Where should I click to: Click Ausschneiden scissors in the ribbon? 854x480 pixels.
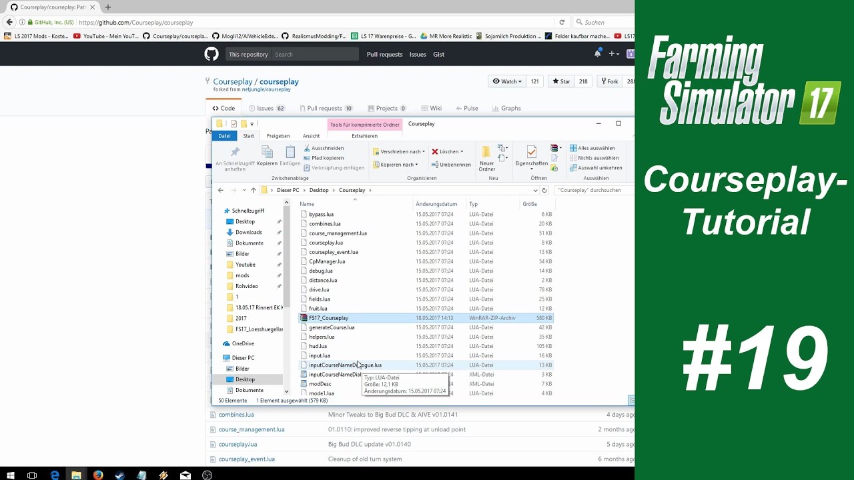tap(324, 148)
